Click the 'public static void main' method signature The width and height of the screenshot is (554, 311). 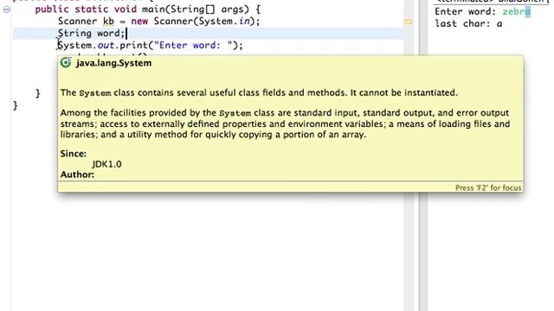click(x=148, y=10)
